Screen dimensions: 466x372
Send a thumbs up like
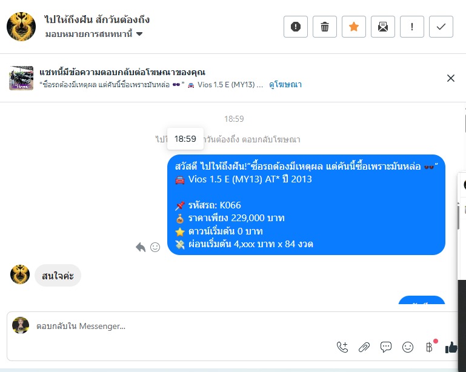tap(451, 347)
